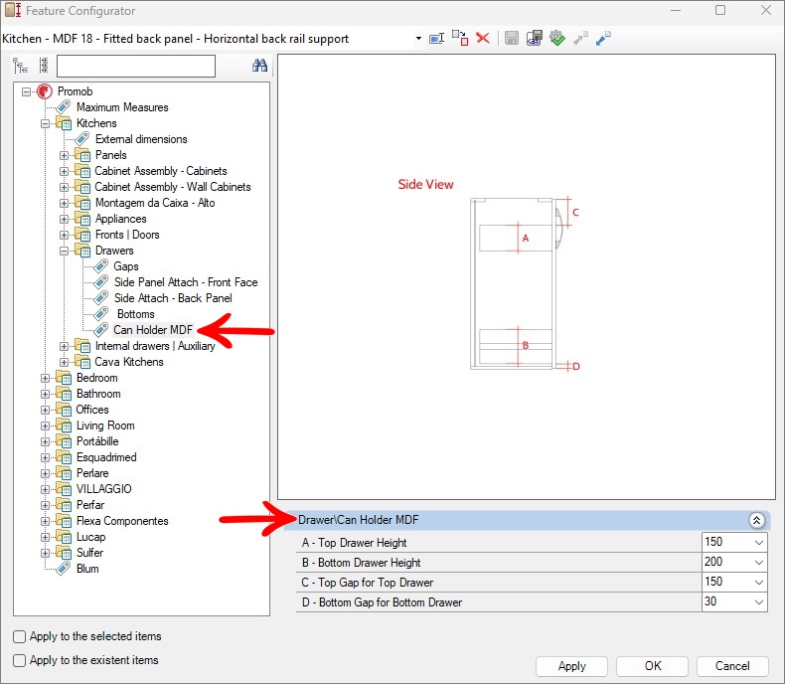
Task: Click the Promob root globe icon
Action: tap(45, 91)
